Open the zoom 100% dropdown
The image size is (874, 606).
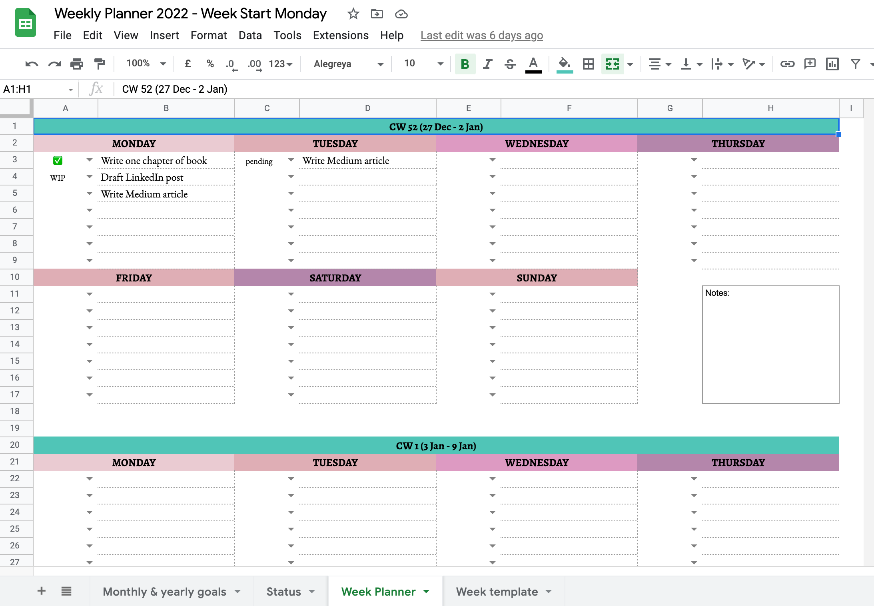(146, 64)
